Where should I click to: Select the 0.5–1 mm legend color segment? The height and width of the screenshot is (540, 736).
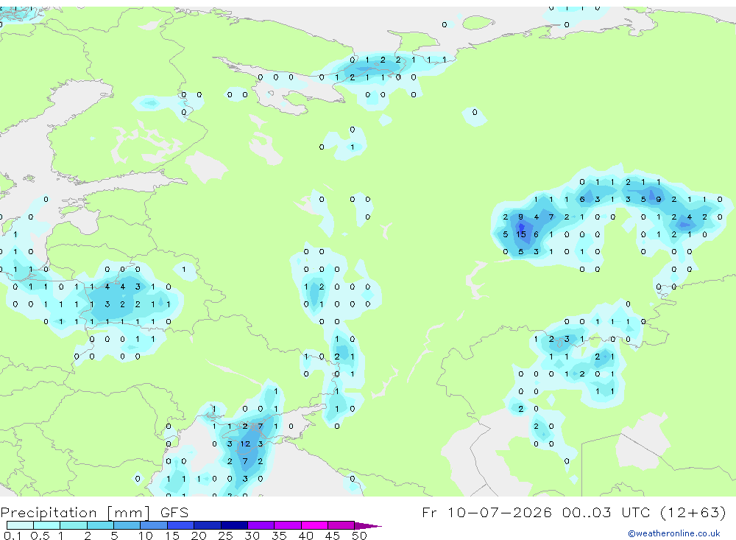tap(47, 525)
